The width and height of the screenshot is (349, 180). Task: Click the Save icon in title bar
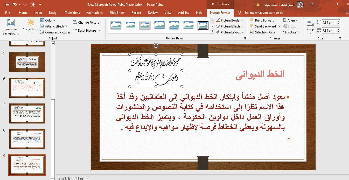[x=7, y=4]
